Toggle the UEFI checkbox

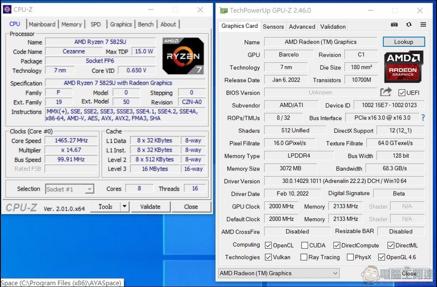pos(402,92)
